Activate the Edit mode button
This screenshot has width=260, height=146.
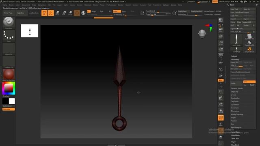(x=44, y=13)
